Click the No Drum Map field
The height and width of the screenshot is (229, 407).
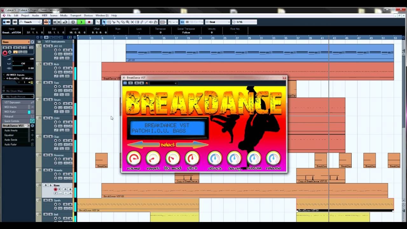[18, 91]
